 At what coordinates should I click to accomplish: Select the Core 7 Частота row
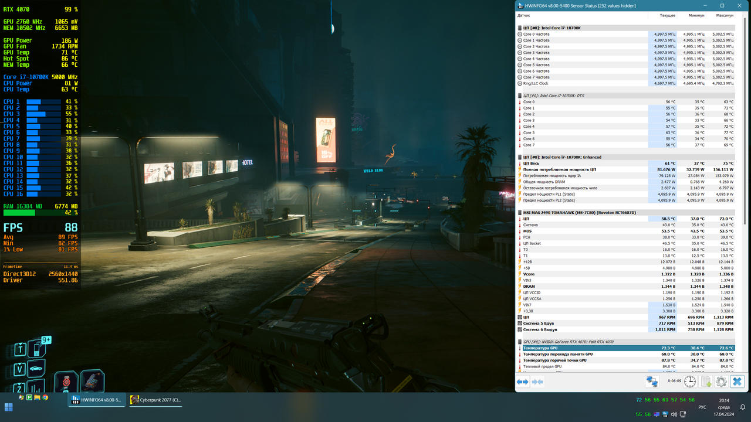point(628,77)
